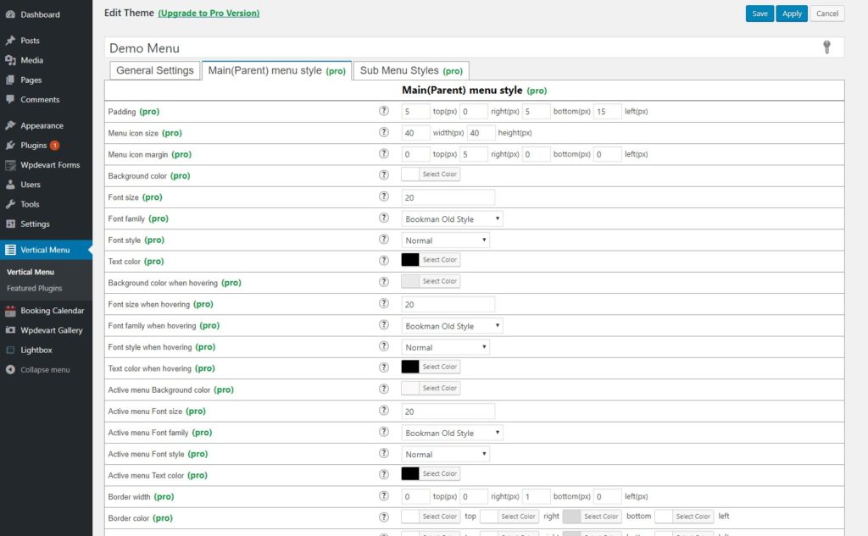Switch to the General Settings tab
868x536 pixels.
[x=155, y=70]
